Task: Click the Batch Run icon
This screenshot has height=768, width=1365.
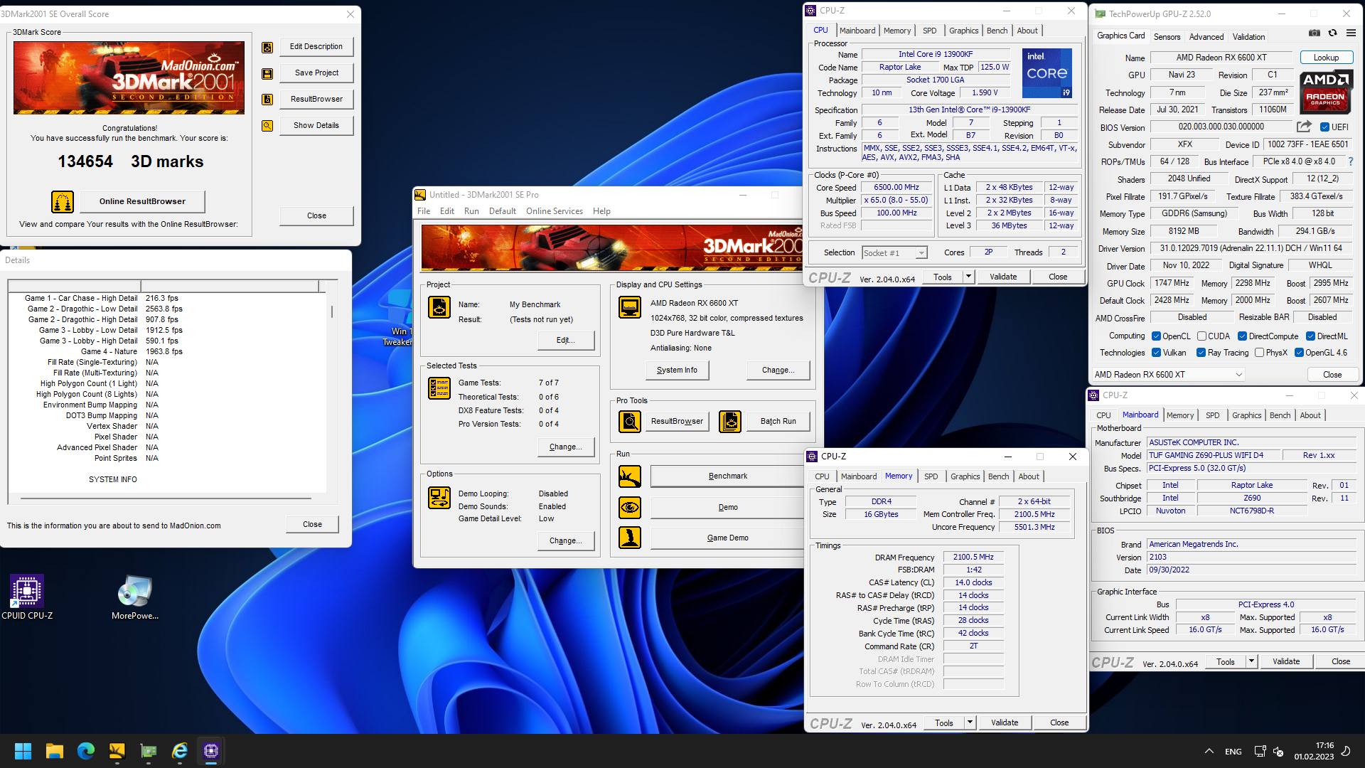Action: [730, 422]
